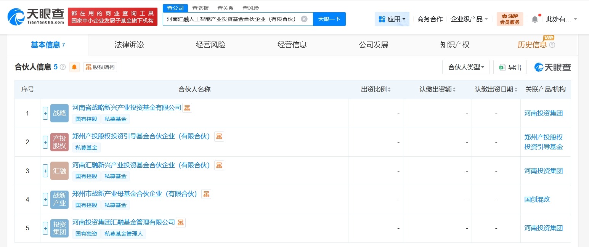
Task: Click the notification bell at top right
Action: click(535, 18)
